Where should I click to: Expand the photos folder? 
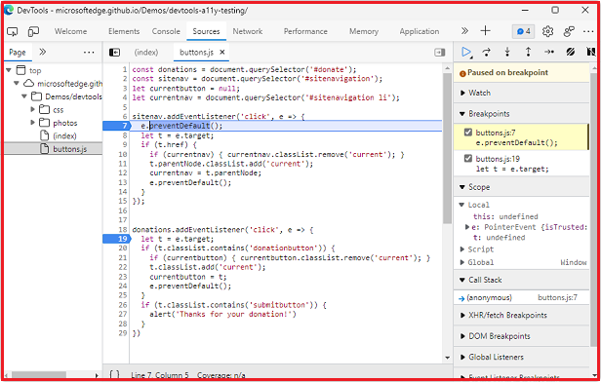[x=32, y=123]
